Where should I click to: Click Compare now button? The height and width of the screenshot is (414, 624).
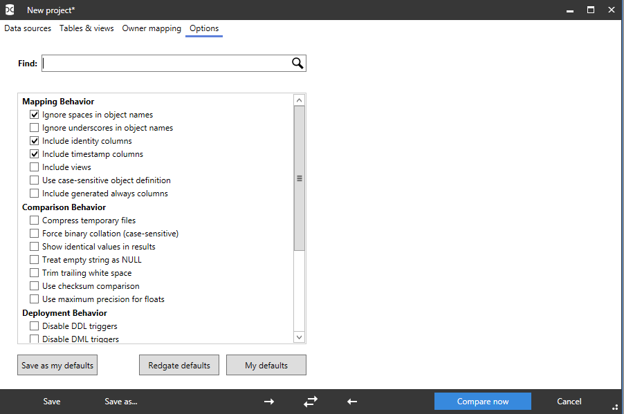click(483, 402)
